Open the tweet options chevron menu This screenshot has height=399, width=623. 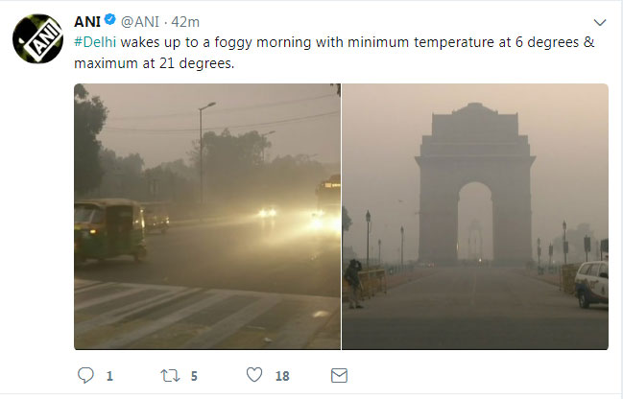pyautogui.click(x=600, y=22)
